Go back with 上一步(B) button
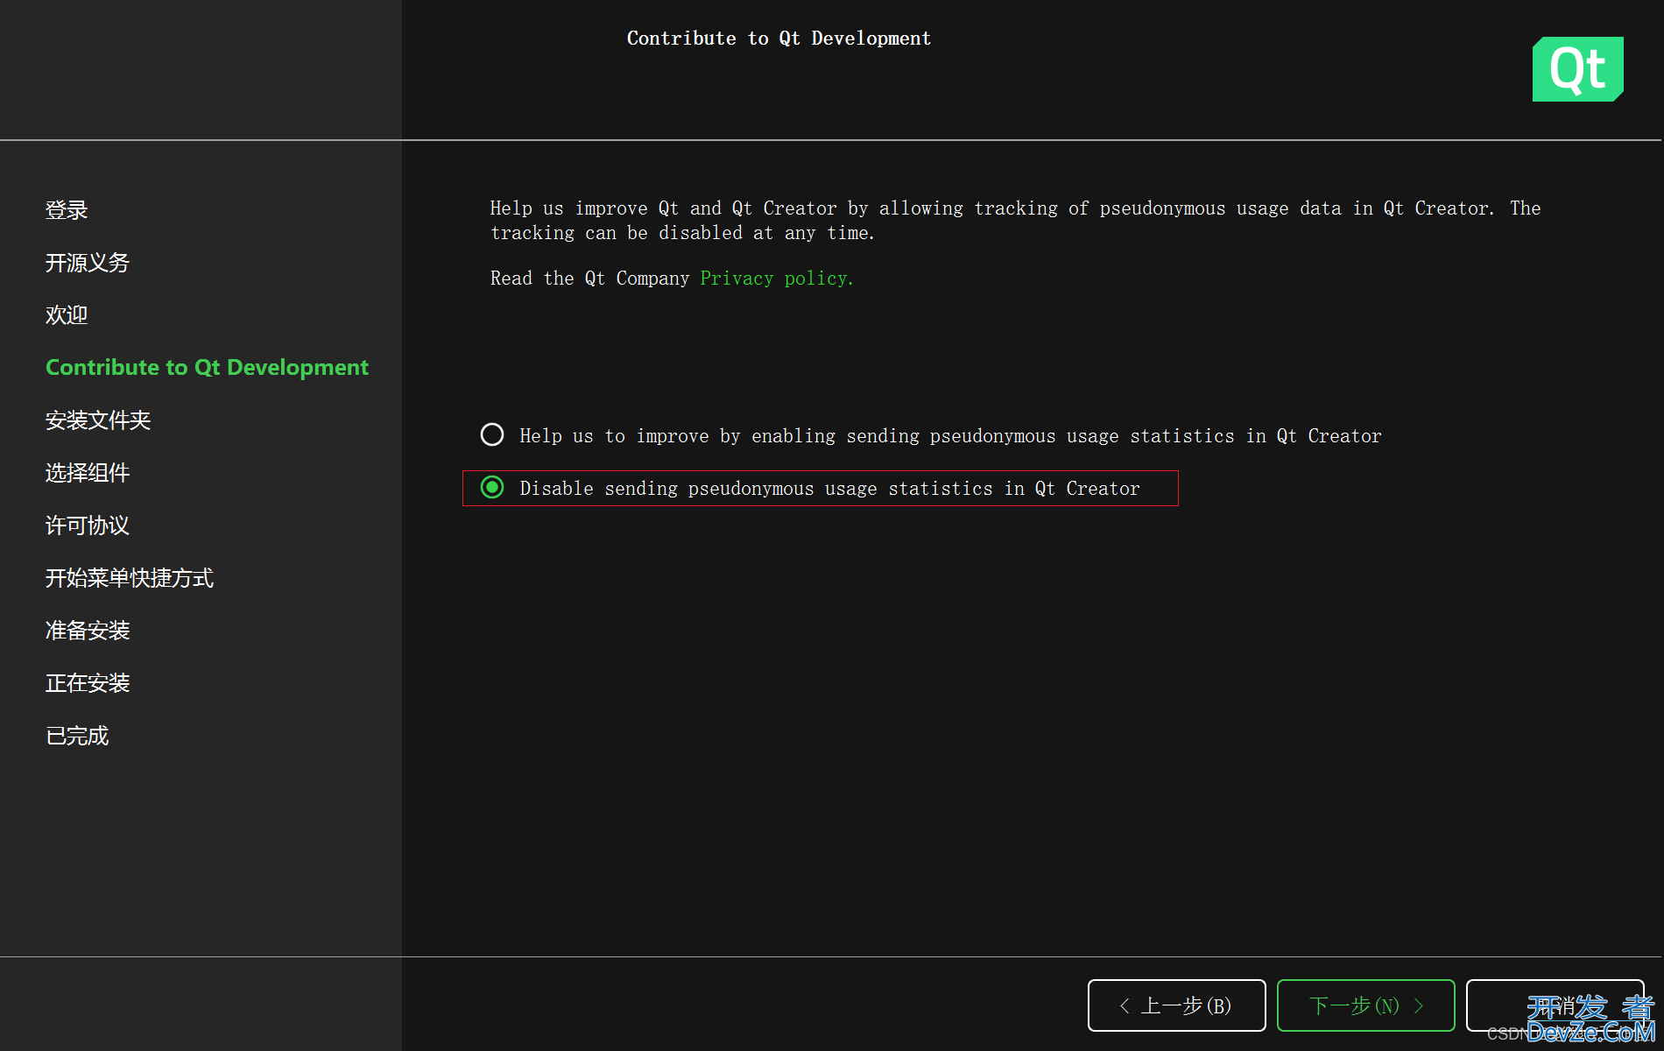This screenshot has height=1051, width=1664. (x=1176, y=1005)
